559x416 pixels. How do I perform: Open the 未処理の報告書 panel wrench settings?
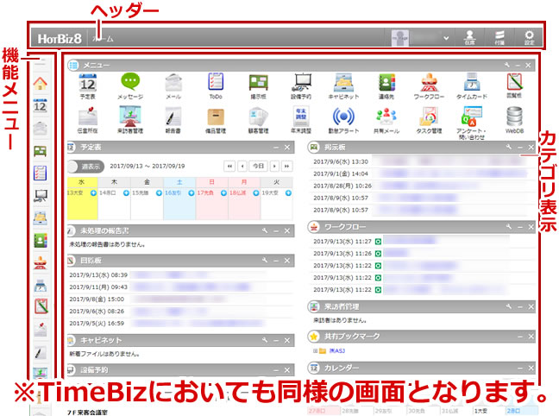click(265, 230)
